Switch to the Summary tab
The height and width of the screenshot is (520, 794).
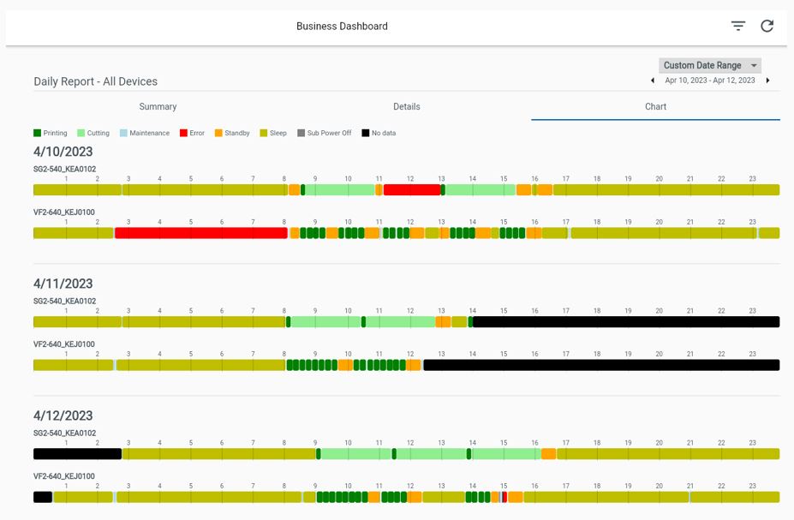point(158,107)
